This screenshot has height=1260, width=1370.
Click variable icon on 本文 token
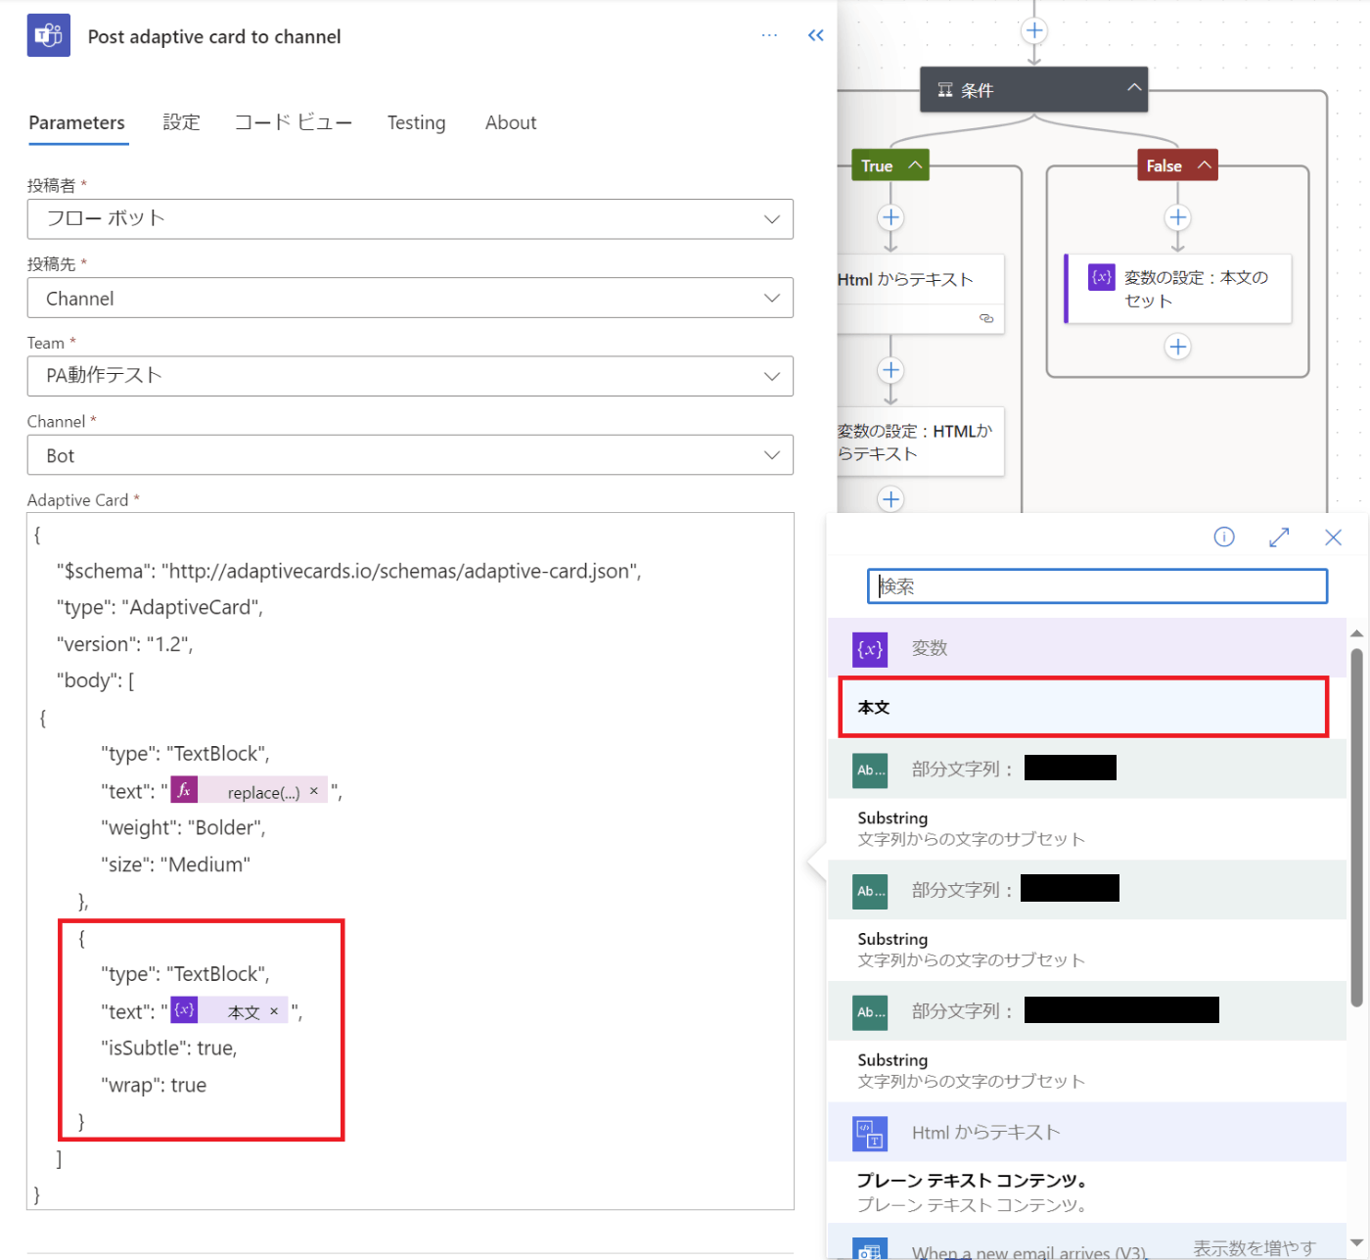[x=185, y=1010]
